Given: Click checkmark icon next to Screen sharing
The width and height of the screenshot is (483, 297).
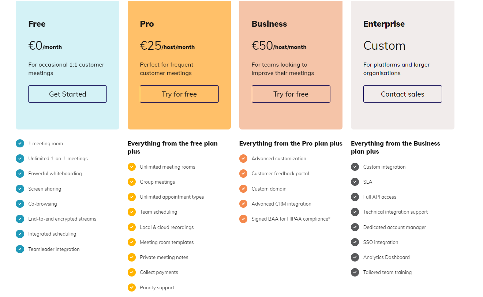Looking at the screenshot, I should point(20,189).
